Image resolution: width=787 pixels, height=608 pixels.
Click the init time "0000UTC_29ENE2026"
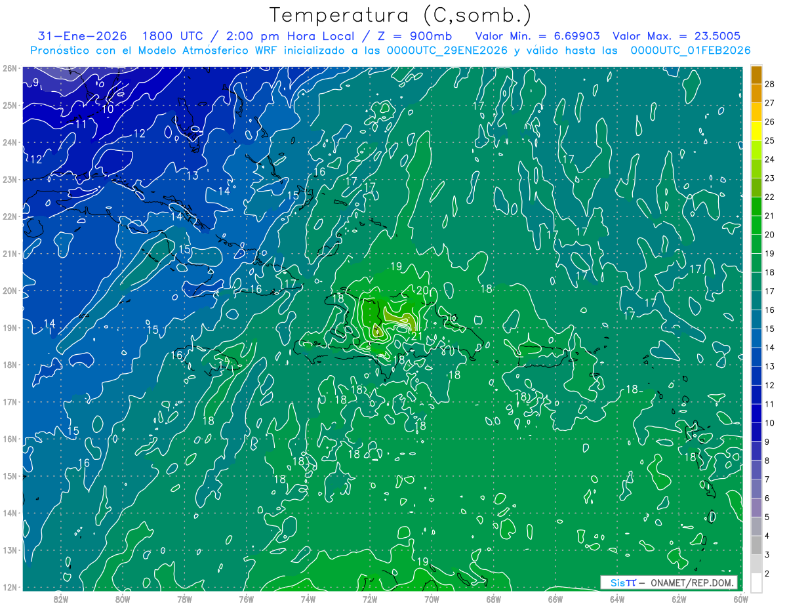(x=447, y=51)
